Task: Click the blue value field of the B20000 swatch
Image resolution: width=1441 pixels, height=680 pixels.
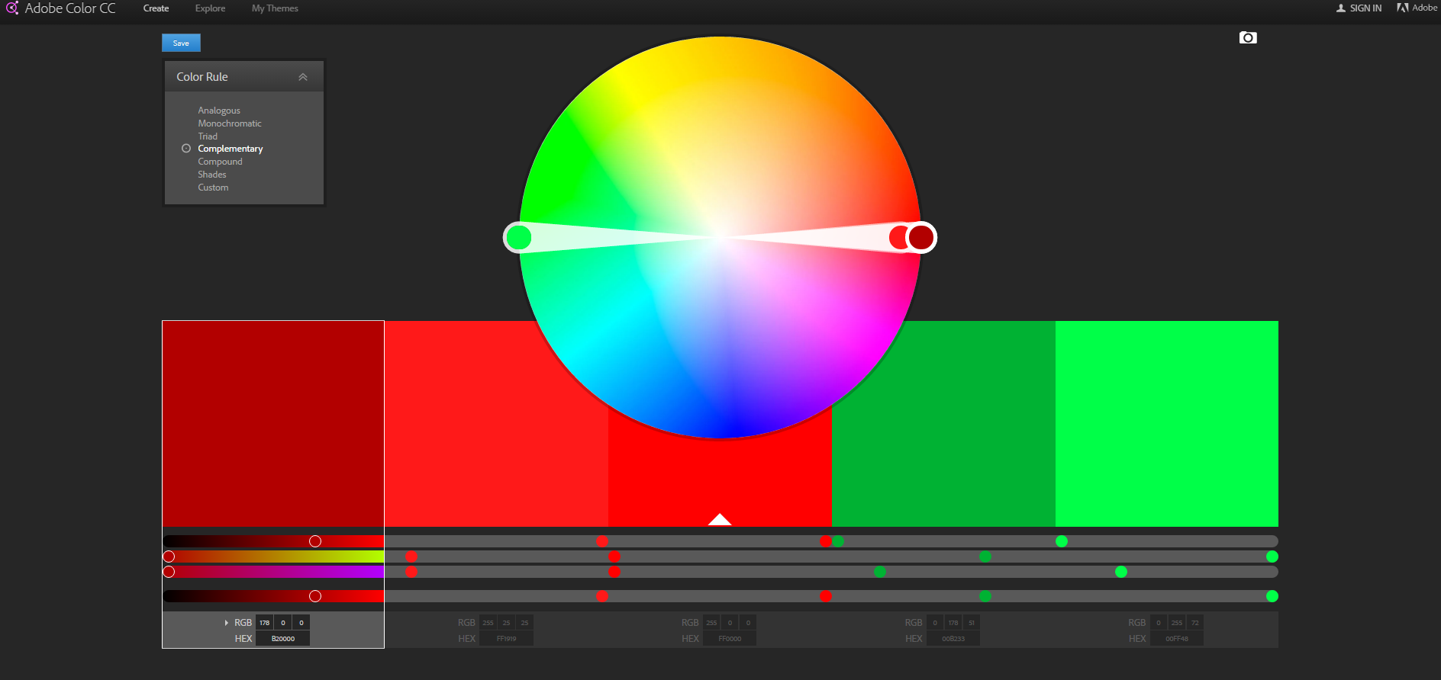Action: 301,623
